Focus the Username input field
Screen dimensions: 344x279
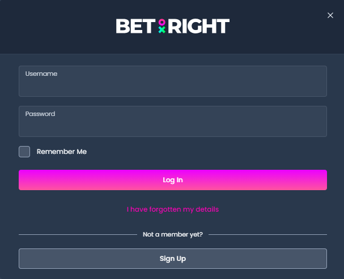pyautogui.click(x=173, y=81)
